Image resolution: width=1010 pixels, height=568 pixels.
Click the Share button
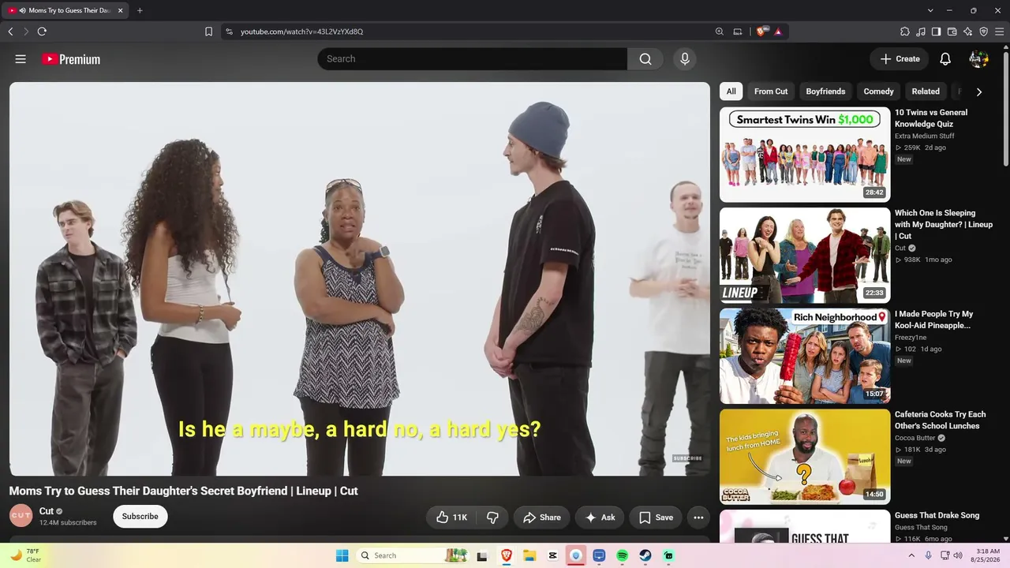pos(541,518)
